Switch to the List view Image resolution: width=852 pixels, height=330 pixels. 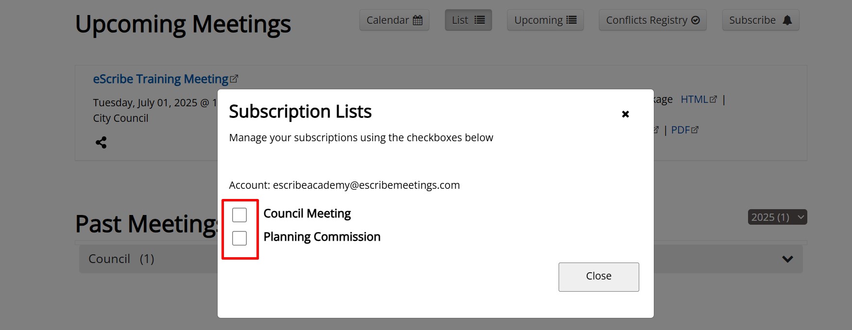[x=468, y=20]
